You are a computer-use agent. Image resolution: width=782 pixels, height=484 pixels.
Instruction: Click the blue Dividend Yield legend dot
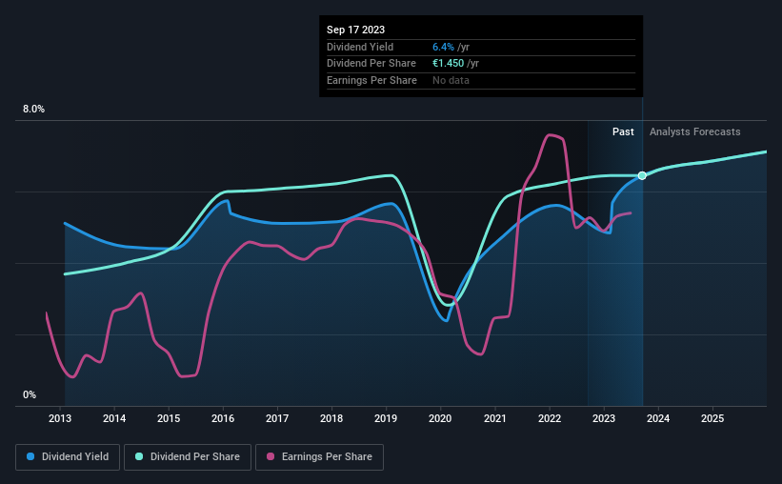(30, 456)
